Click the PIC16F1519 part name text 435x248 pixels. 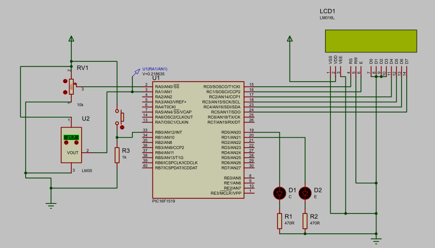164,201
